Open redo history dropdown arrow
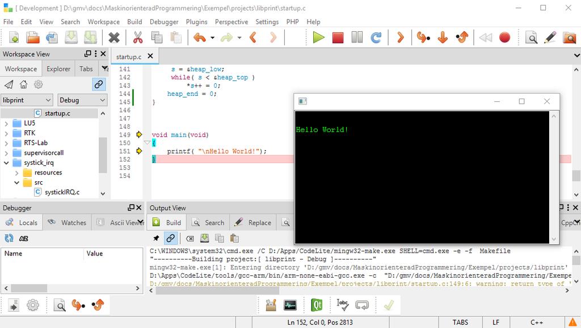This screenshot has height=328, width=581. (x=239, y=38)
